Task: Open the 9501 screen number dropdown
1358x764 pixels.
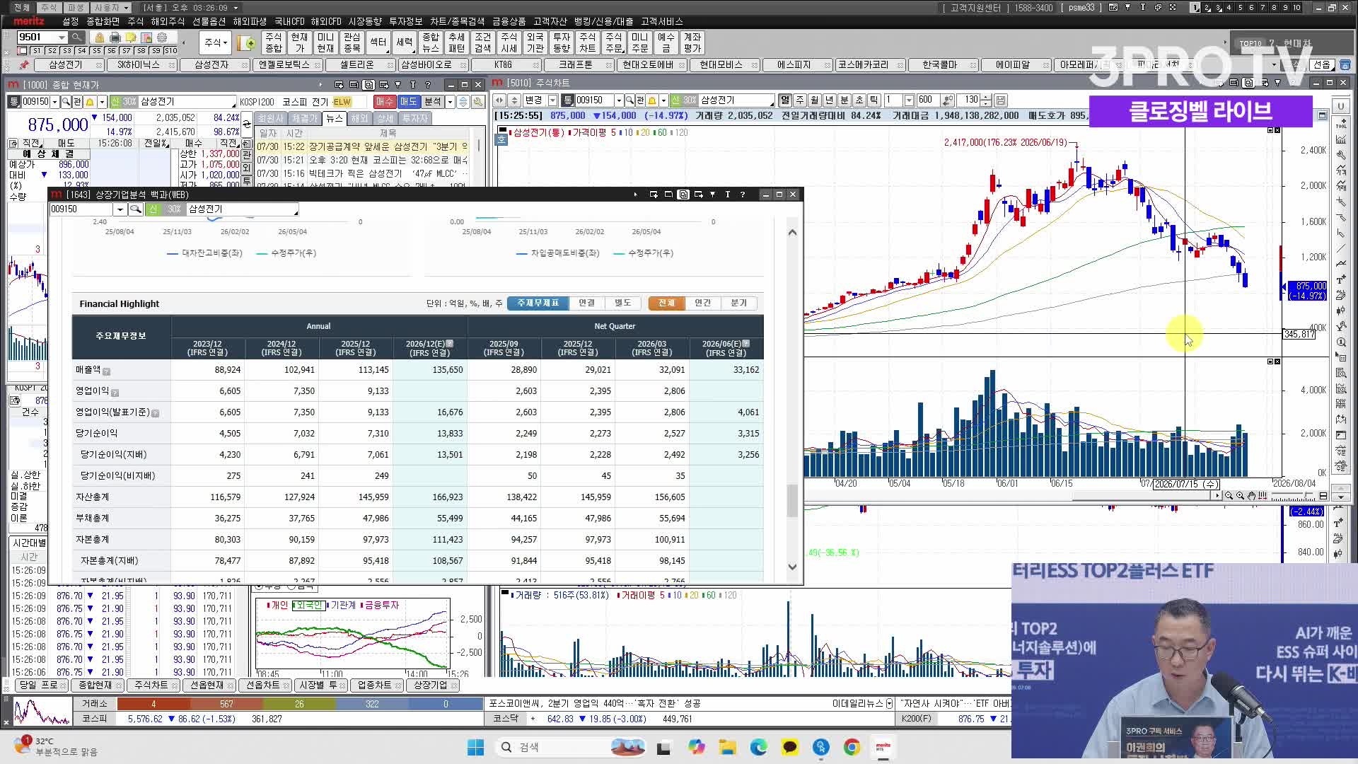Action: [x=62, y=37]
